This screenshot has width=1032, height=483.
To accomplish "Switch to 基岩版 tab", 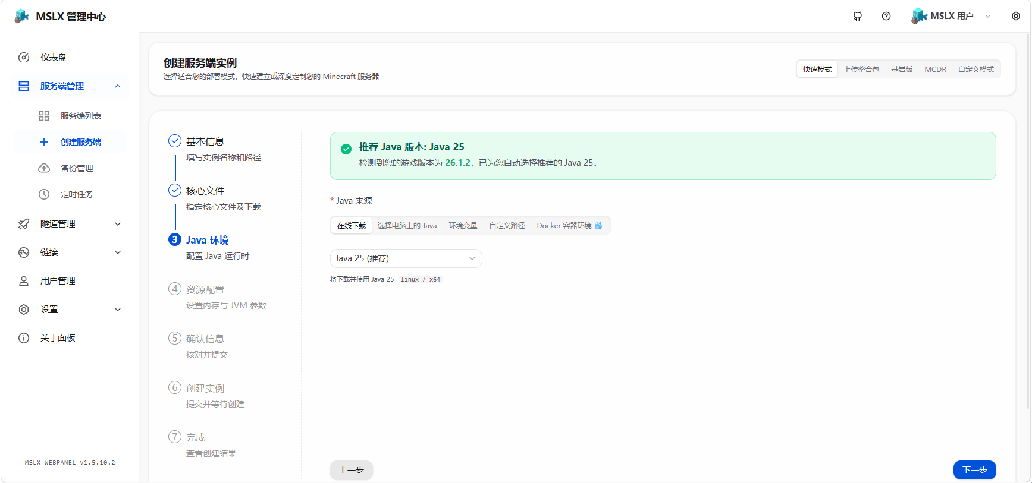I will (x=902, y=70).
